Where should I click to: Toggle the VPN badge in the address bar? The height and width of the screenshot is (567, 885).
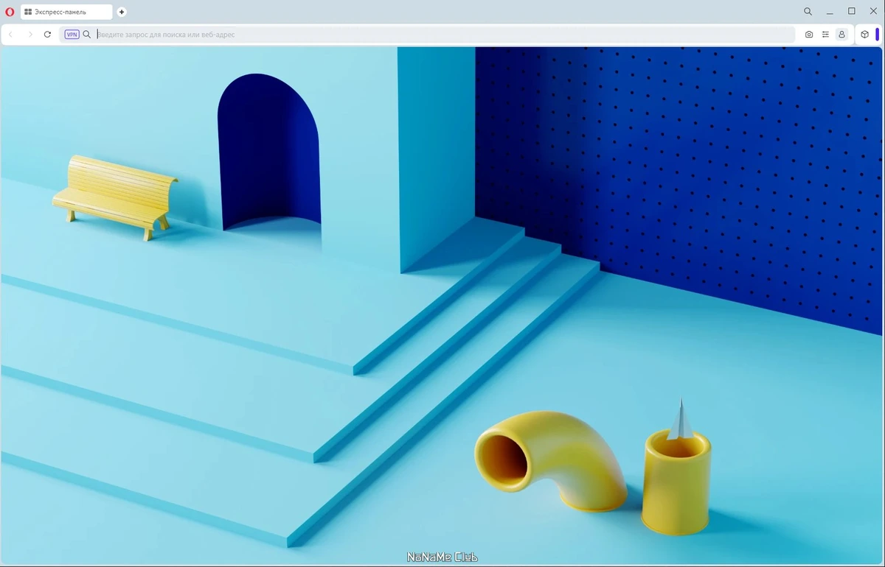point(72,35)
